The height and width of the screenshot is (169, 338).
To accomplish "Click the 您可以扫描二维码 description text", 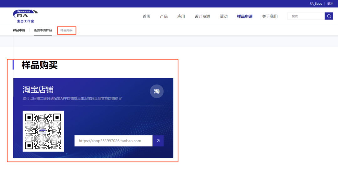I will (72, 99).
